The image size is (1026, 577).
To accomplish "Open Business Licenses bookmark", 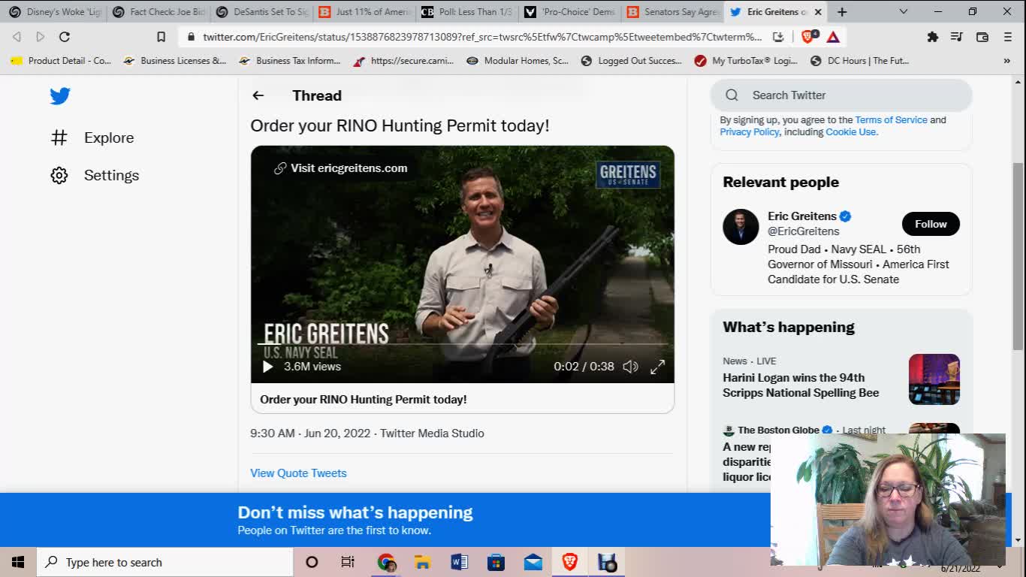I will (174, 61).
